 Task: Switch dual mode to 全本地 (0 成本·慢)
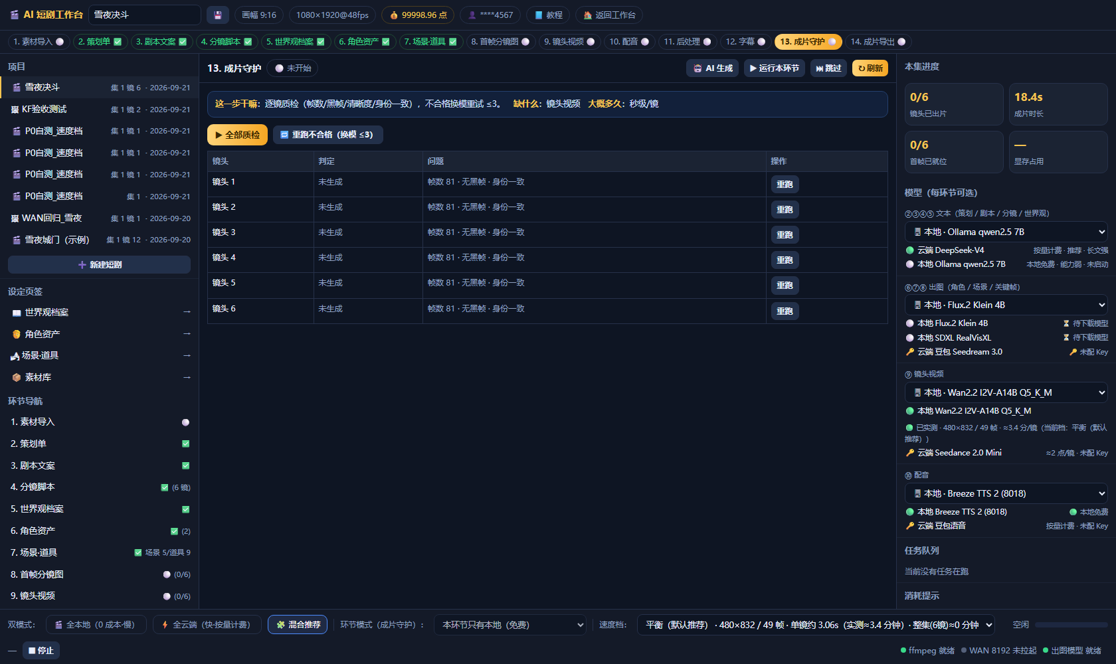click(96, 625)
